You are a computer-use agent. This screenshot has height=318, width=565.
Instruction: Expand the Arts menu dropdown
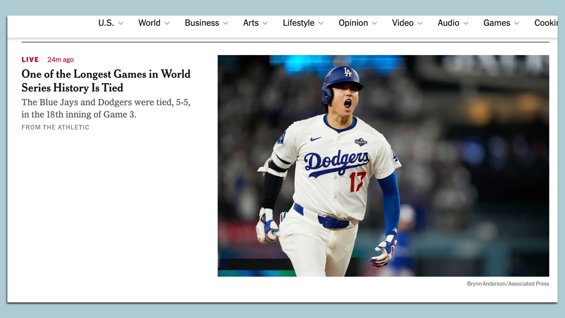point(265,23)
